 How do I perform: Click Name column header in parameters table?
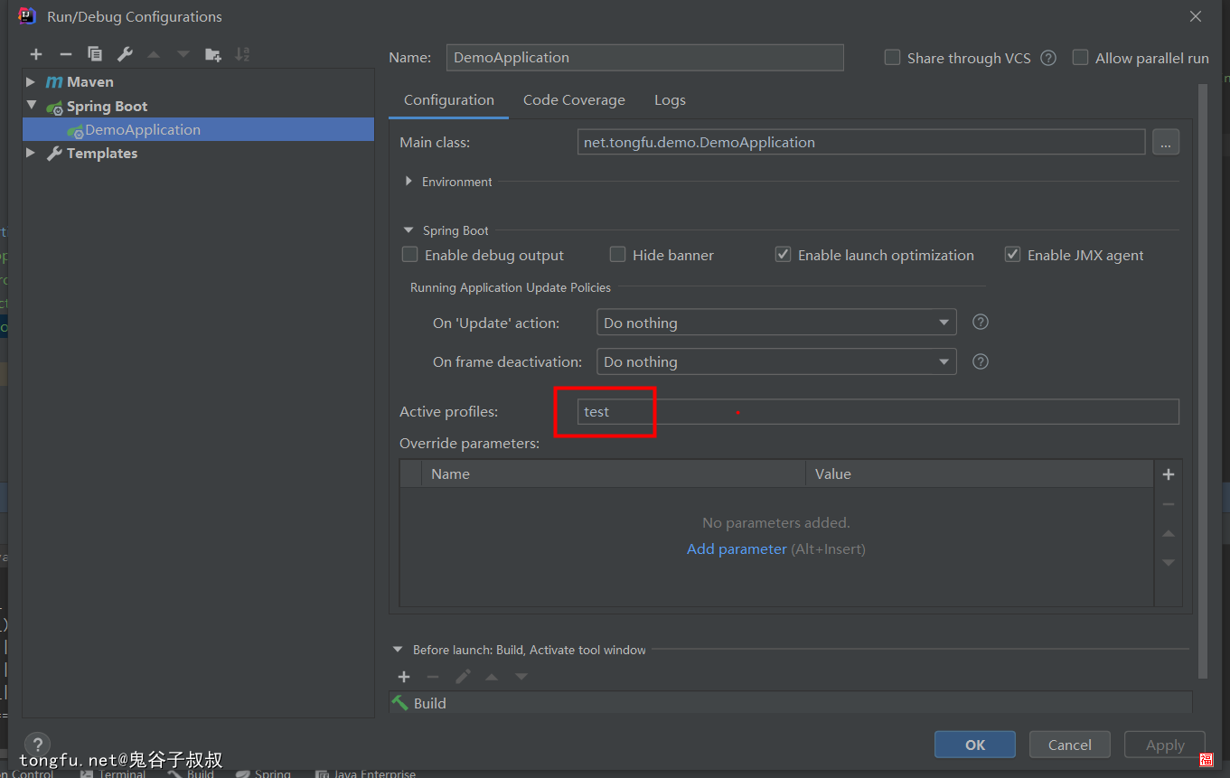point(614,473)
